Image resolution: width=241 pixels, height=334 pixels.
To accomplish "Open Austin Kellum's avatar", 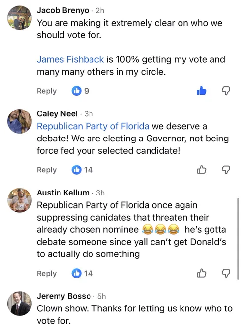I will point(20,200).
